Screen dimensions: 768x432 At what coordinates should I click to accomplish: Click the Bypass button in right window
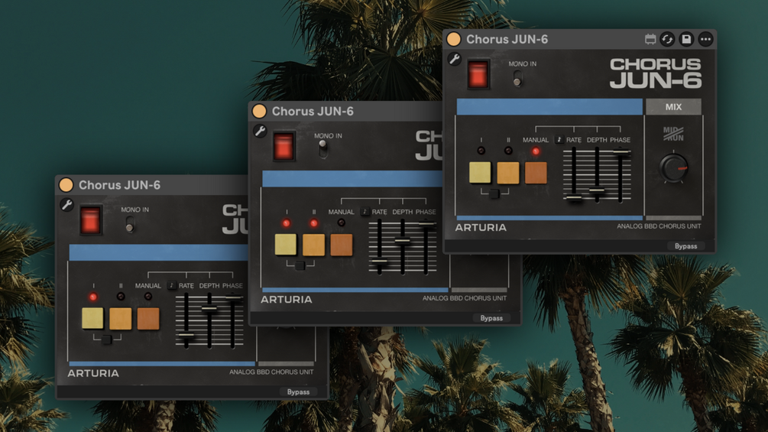click(685, 246)
